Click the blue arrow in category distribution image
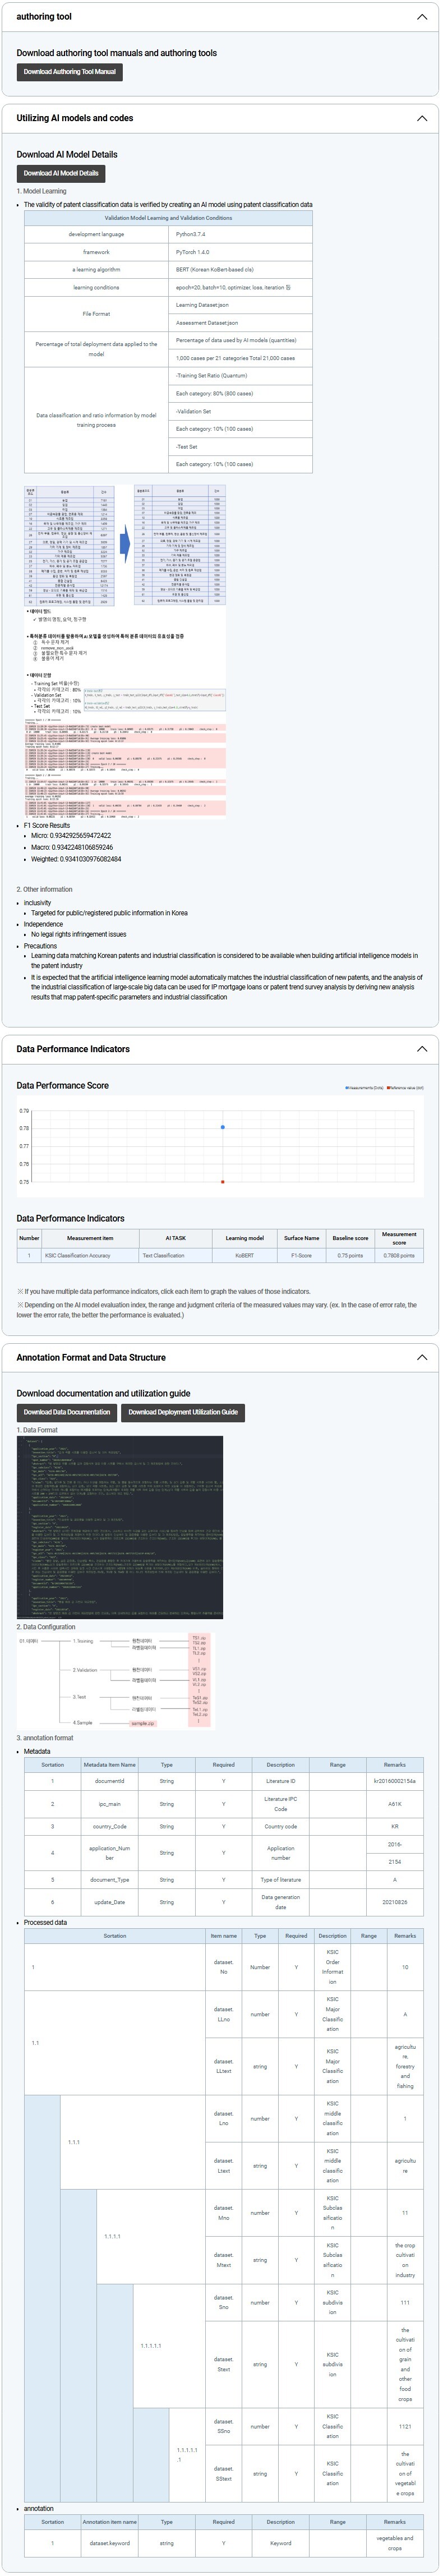 pyautogui.click(x=125, y=544)
